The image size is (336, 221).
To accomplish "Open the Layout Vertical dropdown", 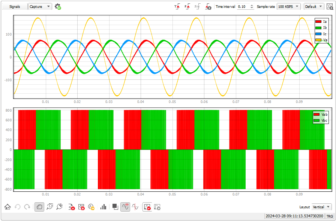I will coord(322,207).
